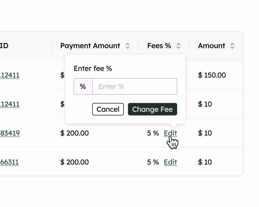Select the Fees % column header
Viewport: 259px width, 207px height.
[x=159, y=46]
